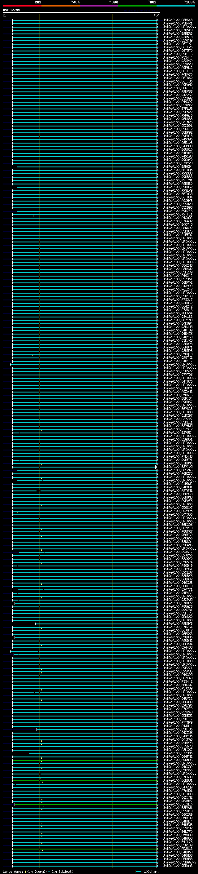Select the UniRef100_B8BP92 label
This screenshot has height=874, width=198.
178,133
